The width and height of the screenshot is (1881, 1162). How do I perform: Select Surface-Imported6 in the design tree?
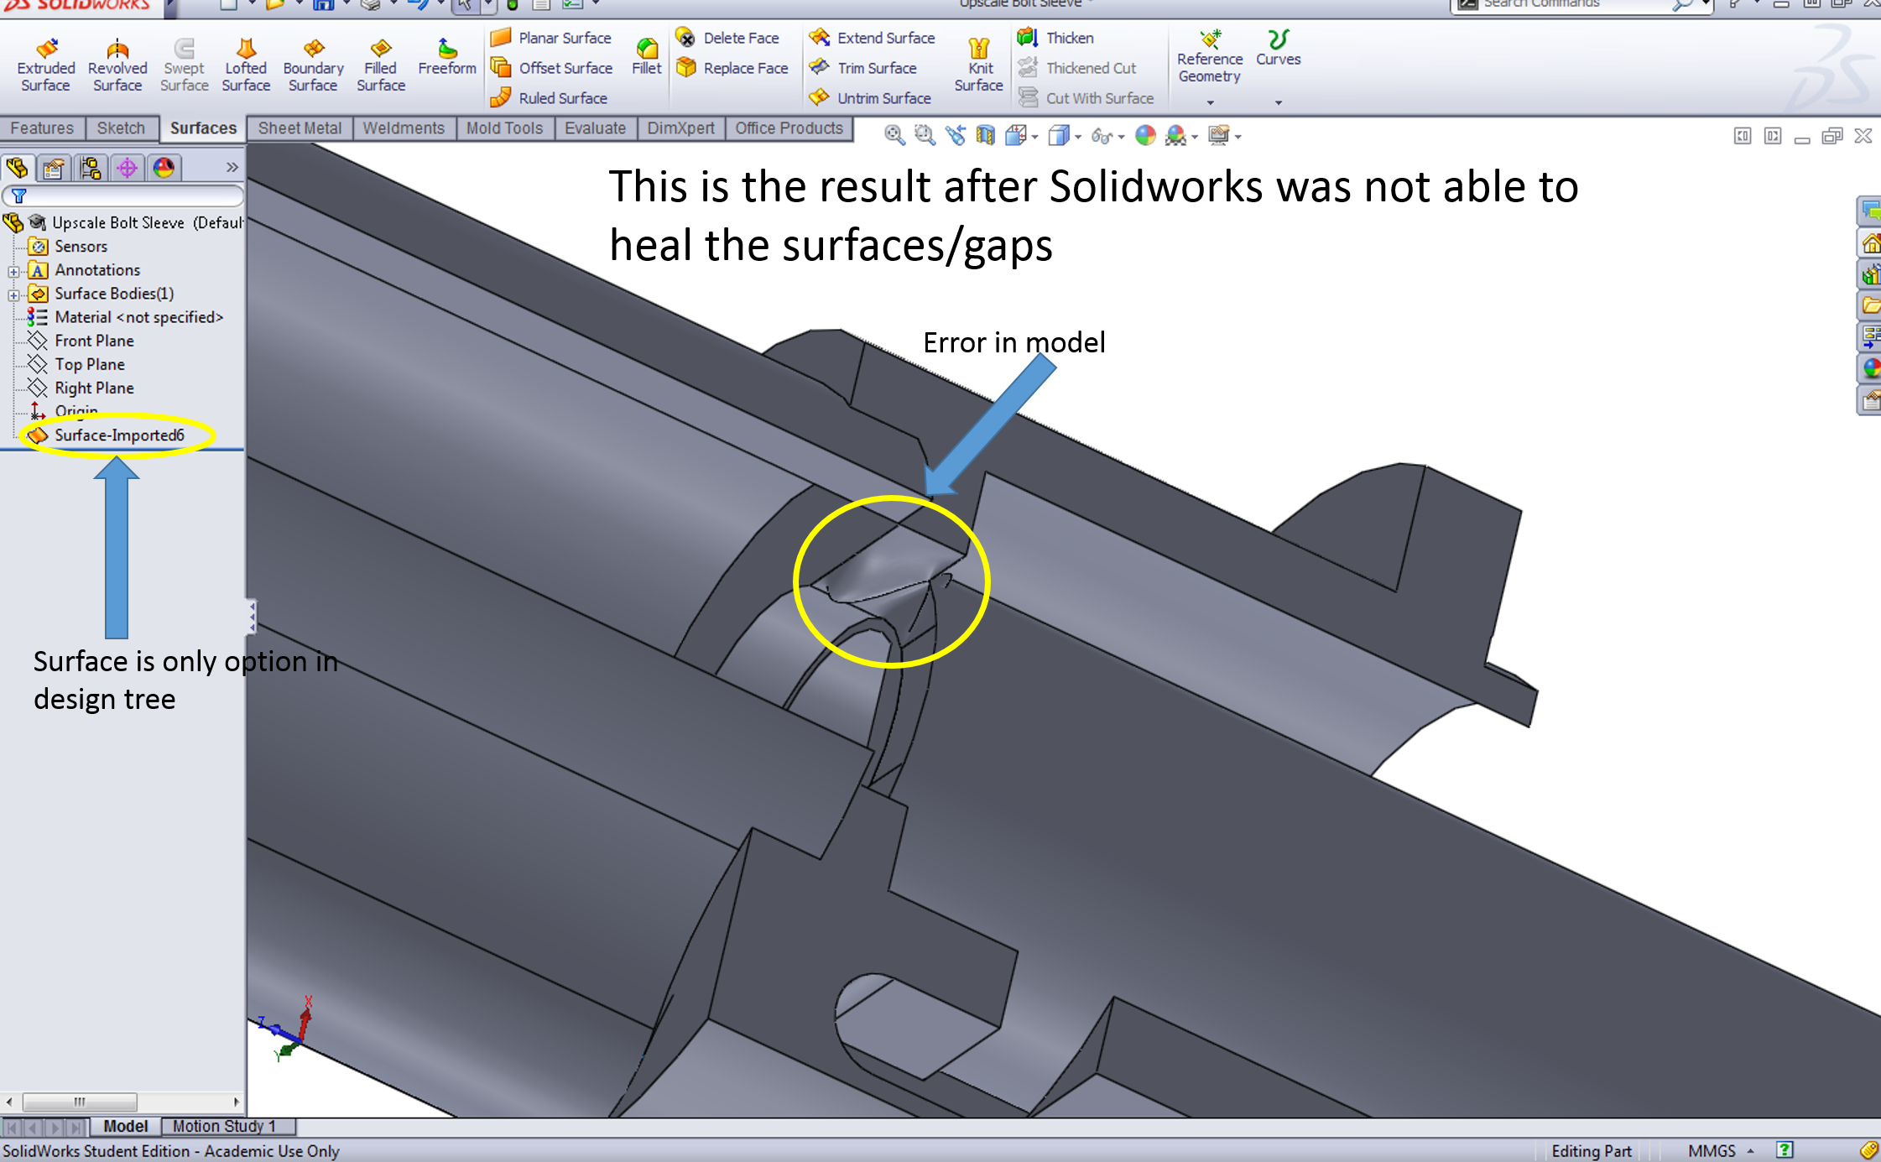point(118,435)
